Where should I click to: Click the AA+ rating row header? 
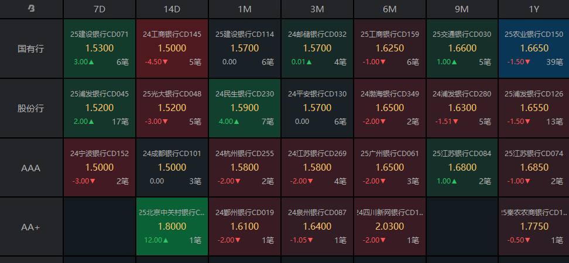coord(31,227)
